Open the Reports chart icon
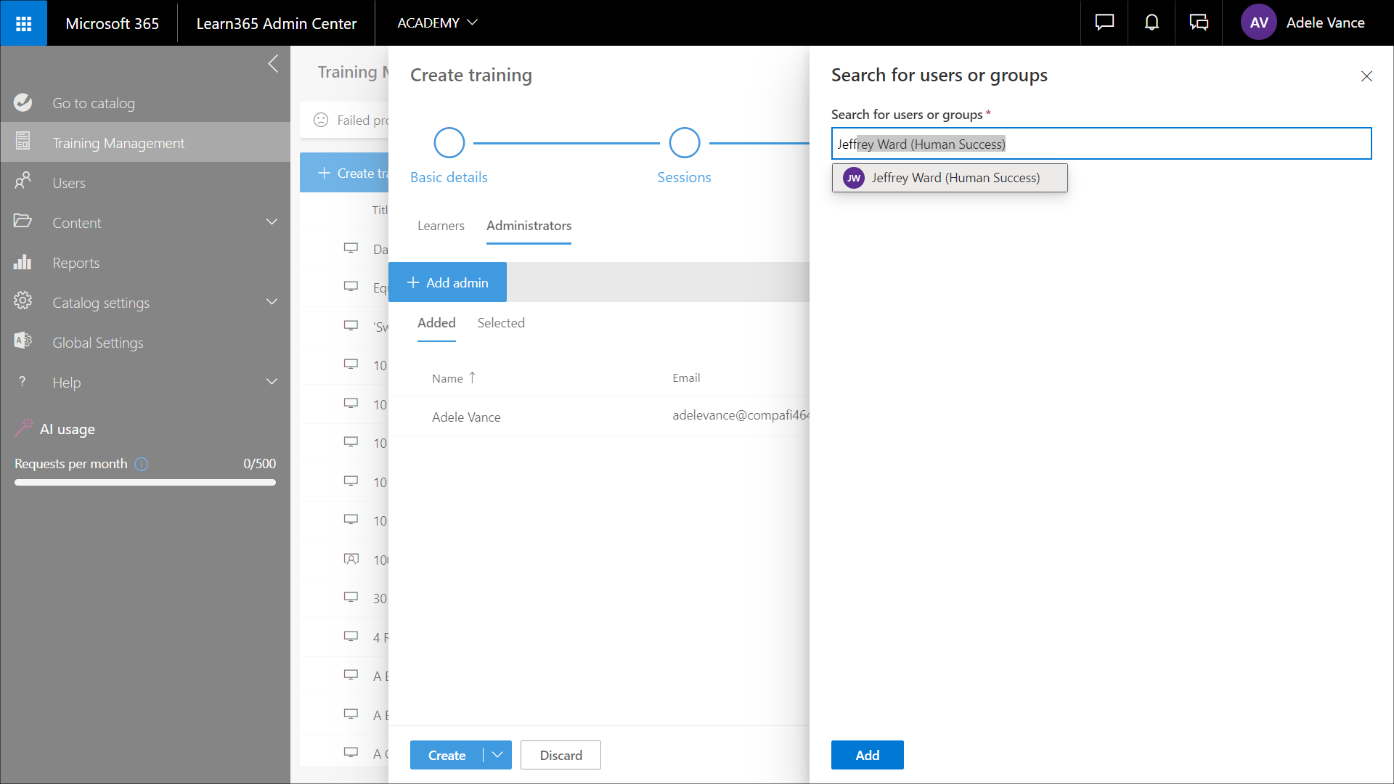Viewport: 1394px width, 784px height. point(23,263)
